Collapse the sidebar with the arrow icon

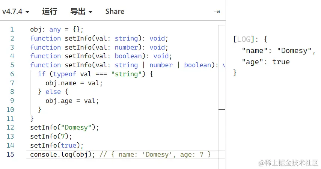pos(217,12)
